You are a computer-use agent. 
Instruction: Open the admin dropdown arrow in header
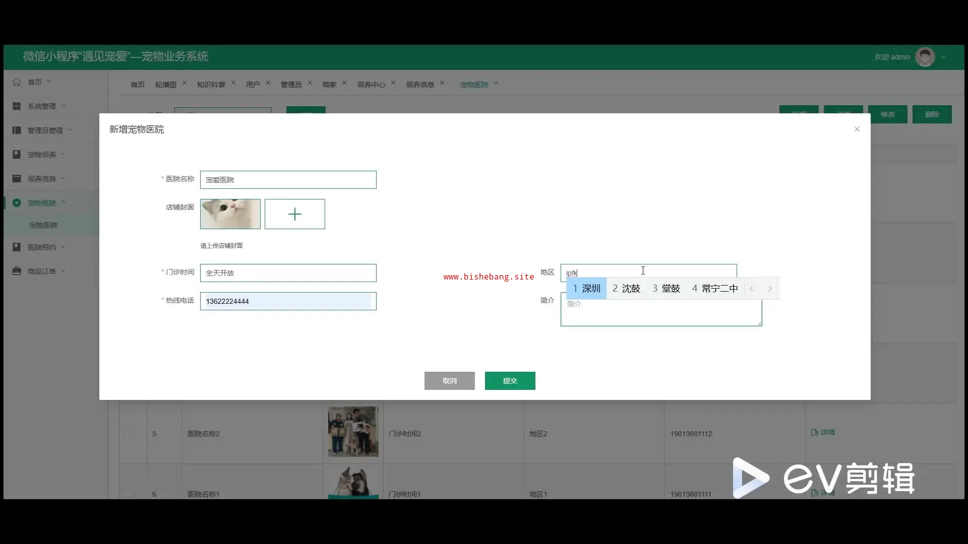943,57
